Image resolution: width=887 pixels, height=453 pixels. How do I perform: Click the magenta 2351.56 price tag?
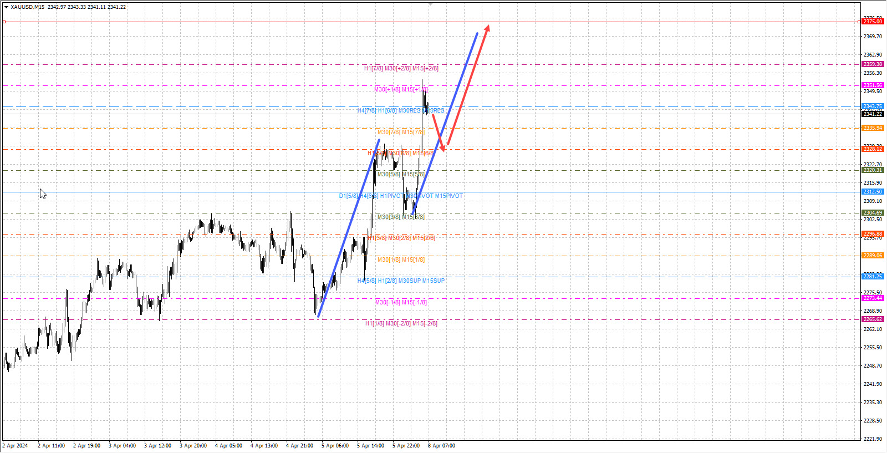tap(873, 85)
